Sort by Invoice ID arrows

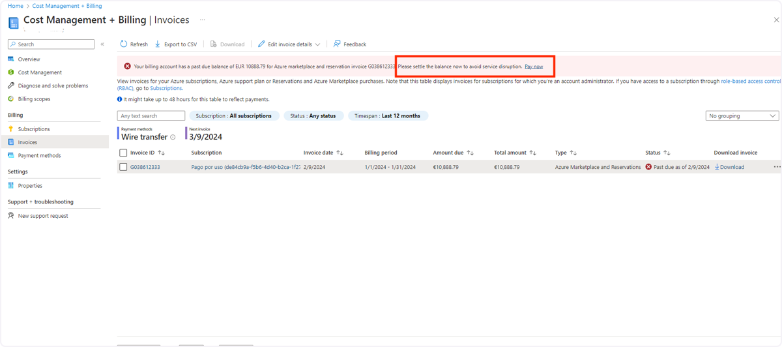162,153
